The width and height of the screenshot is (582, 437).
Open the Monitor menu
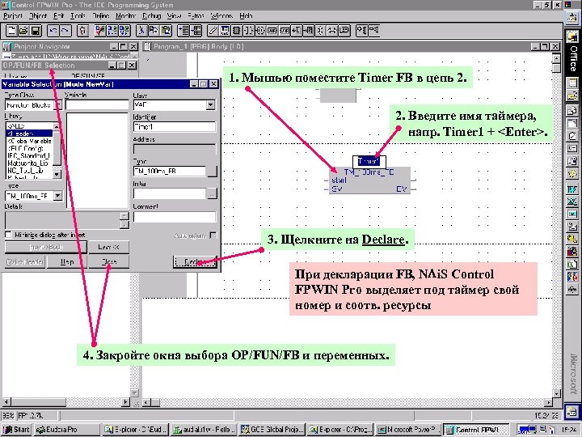pos(125,15)
